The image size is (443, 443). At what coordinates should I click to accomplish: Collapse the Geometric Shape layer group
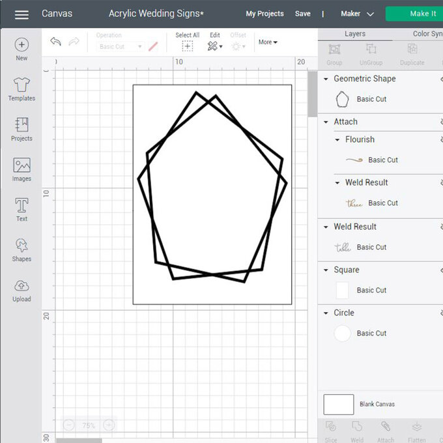coord(326,79)
